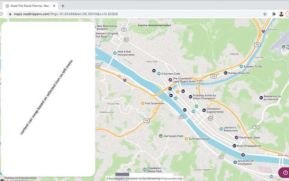Select the Road Trip Route Planner tab
Viewport: 289px width, 181px height.
(29, 5)
